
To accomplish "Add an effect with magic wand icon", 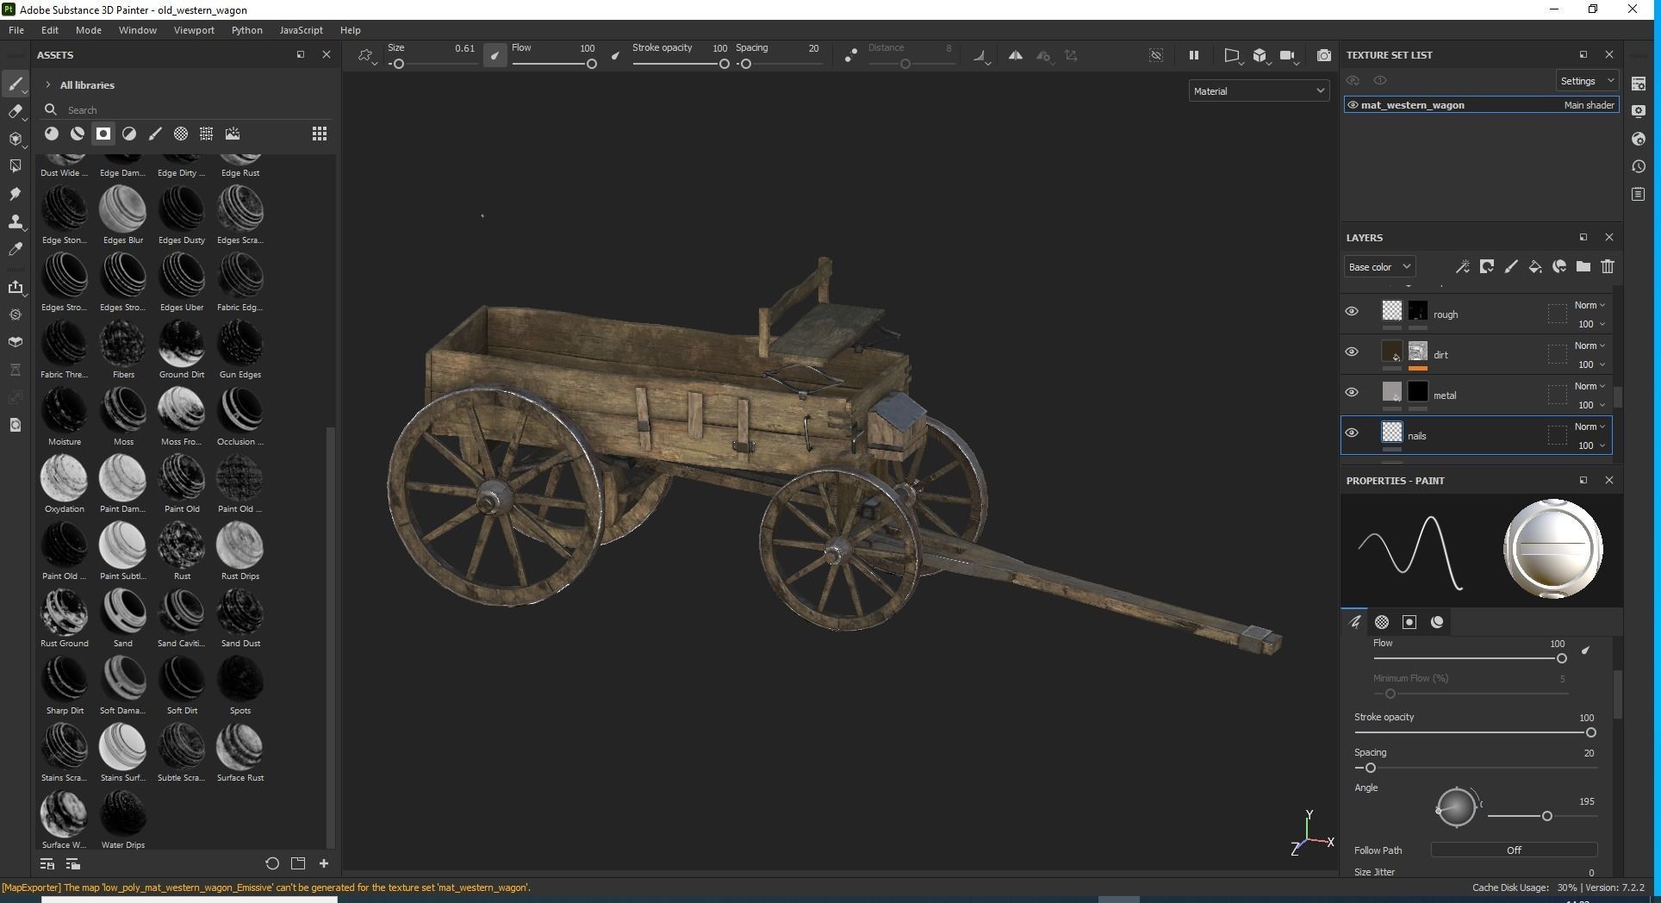I will tap(1463, 267).
